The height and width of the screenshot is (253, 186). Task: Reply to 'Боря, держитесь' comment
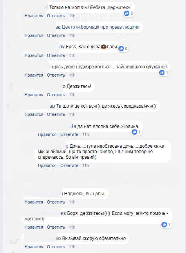(56, 227)
